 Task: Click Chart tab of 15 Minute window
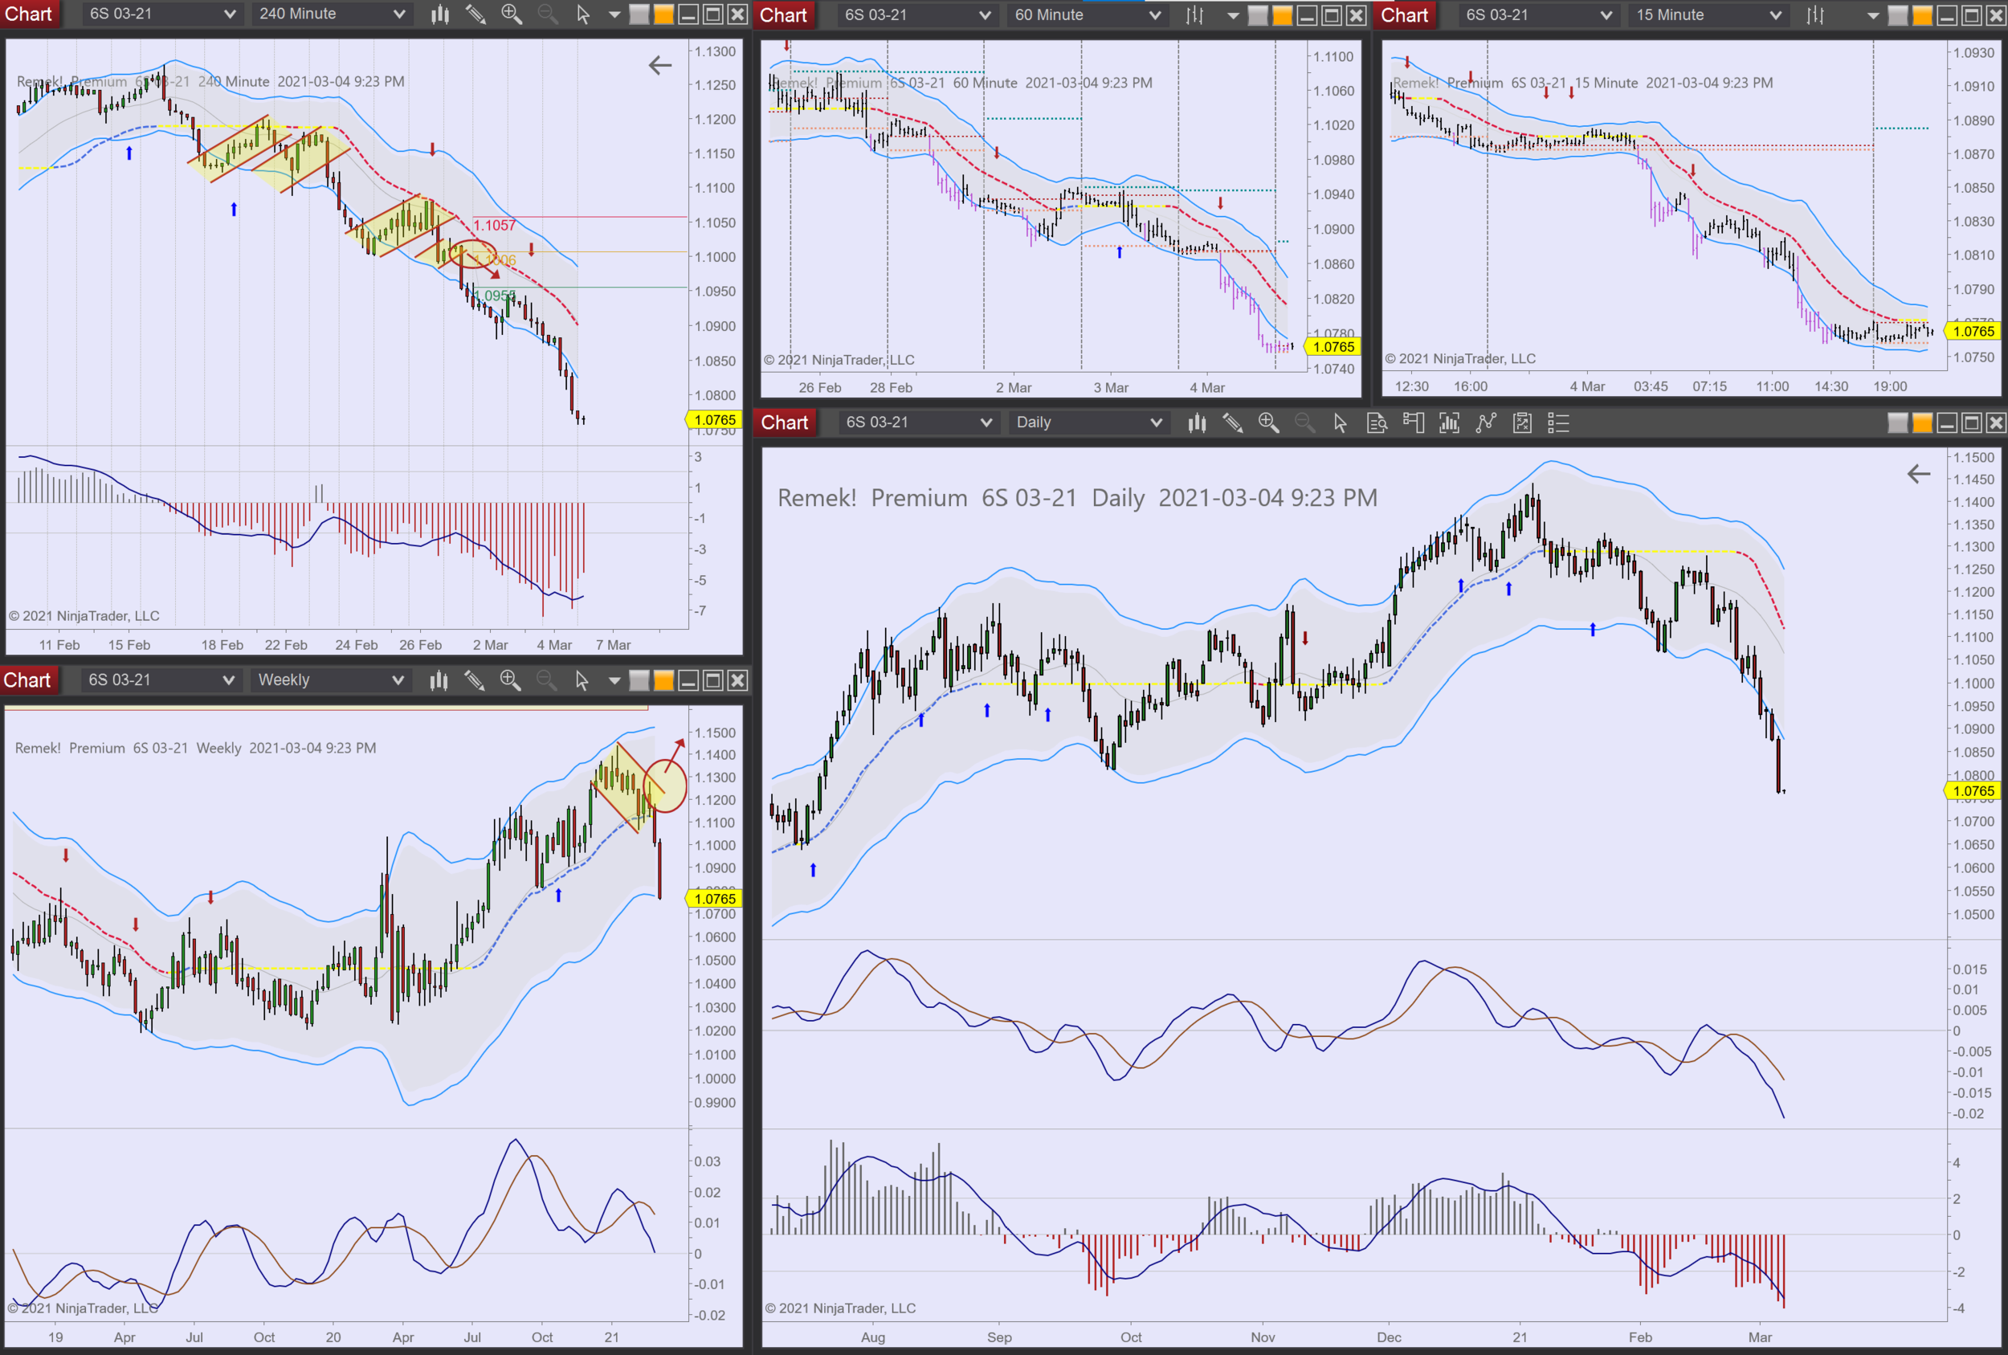[x=1404, y=14]
